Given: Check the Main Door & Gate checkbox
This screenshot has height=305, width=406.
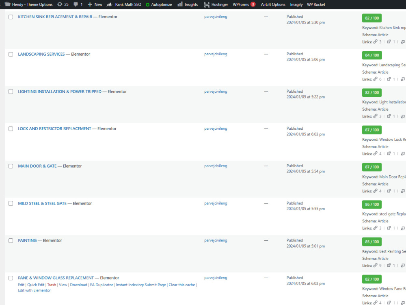Looking at the screenshot, I should tap(11, 166).
